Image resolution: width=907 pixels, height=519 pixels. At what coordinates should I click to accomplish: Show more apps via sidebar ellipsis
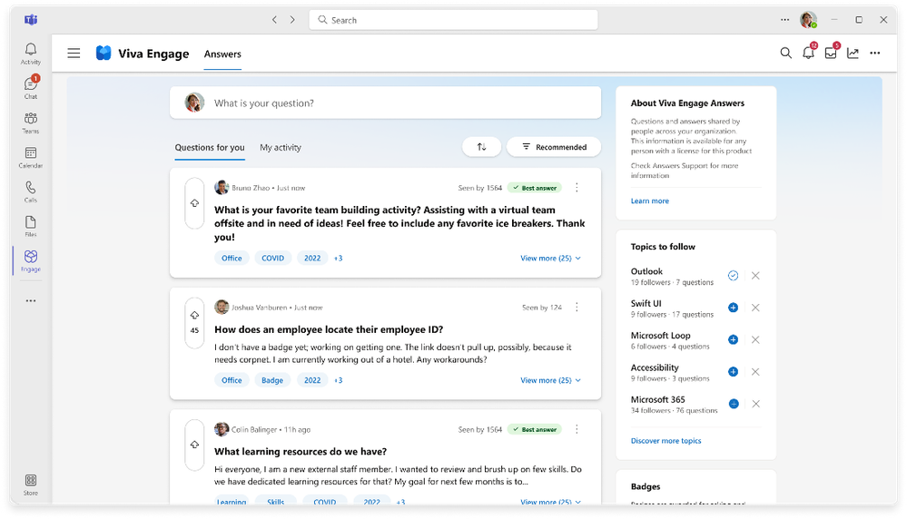31,300
